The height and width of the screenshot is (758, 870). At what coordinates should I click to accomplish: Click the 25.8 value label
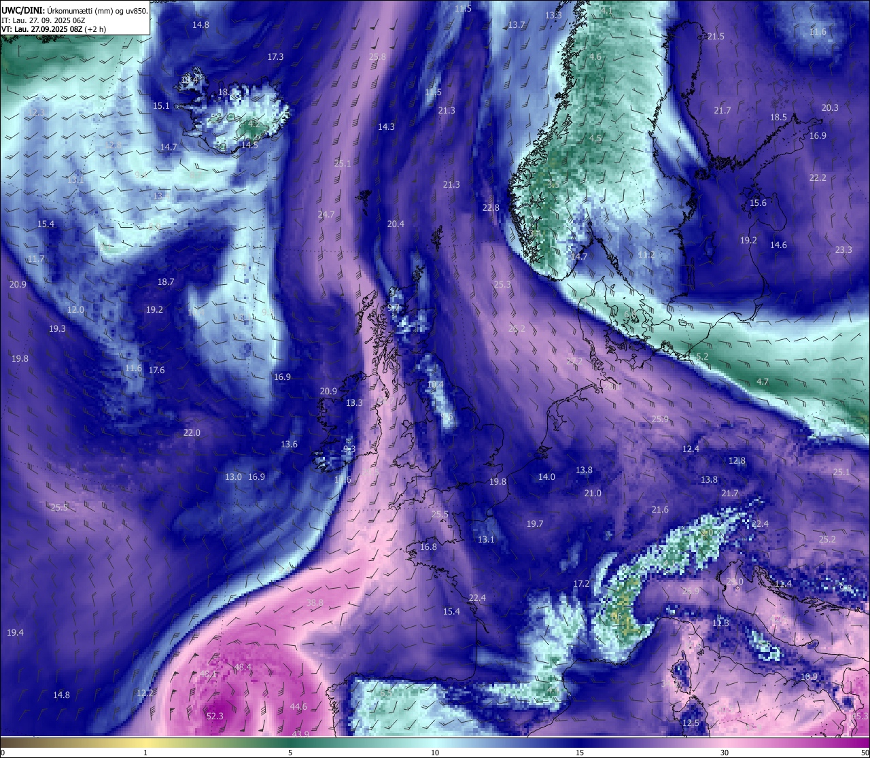[377, 56]
